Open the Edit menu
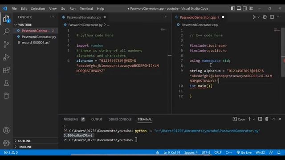Screen dimensions: 285x160 click(x=24, y=8)
